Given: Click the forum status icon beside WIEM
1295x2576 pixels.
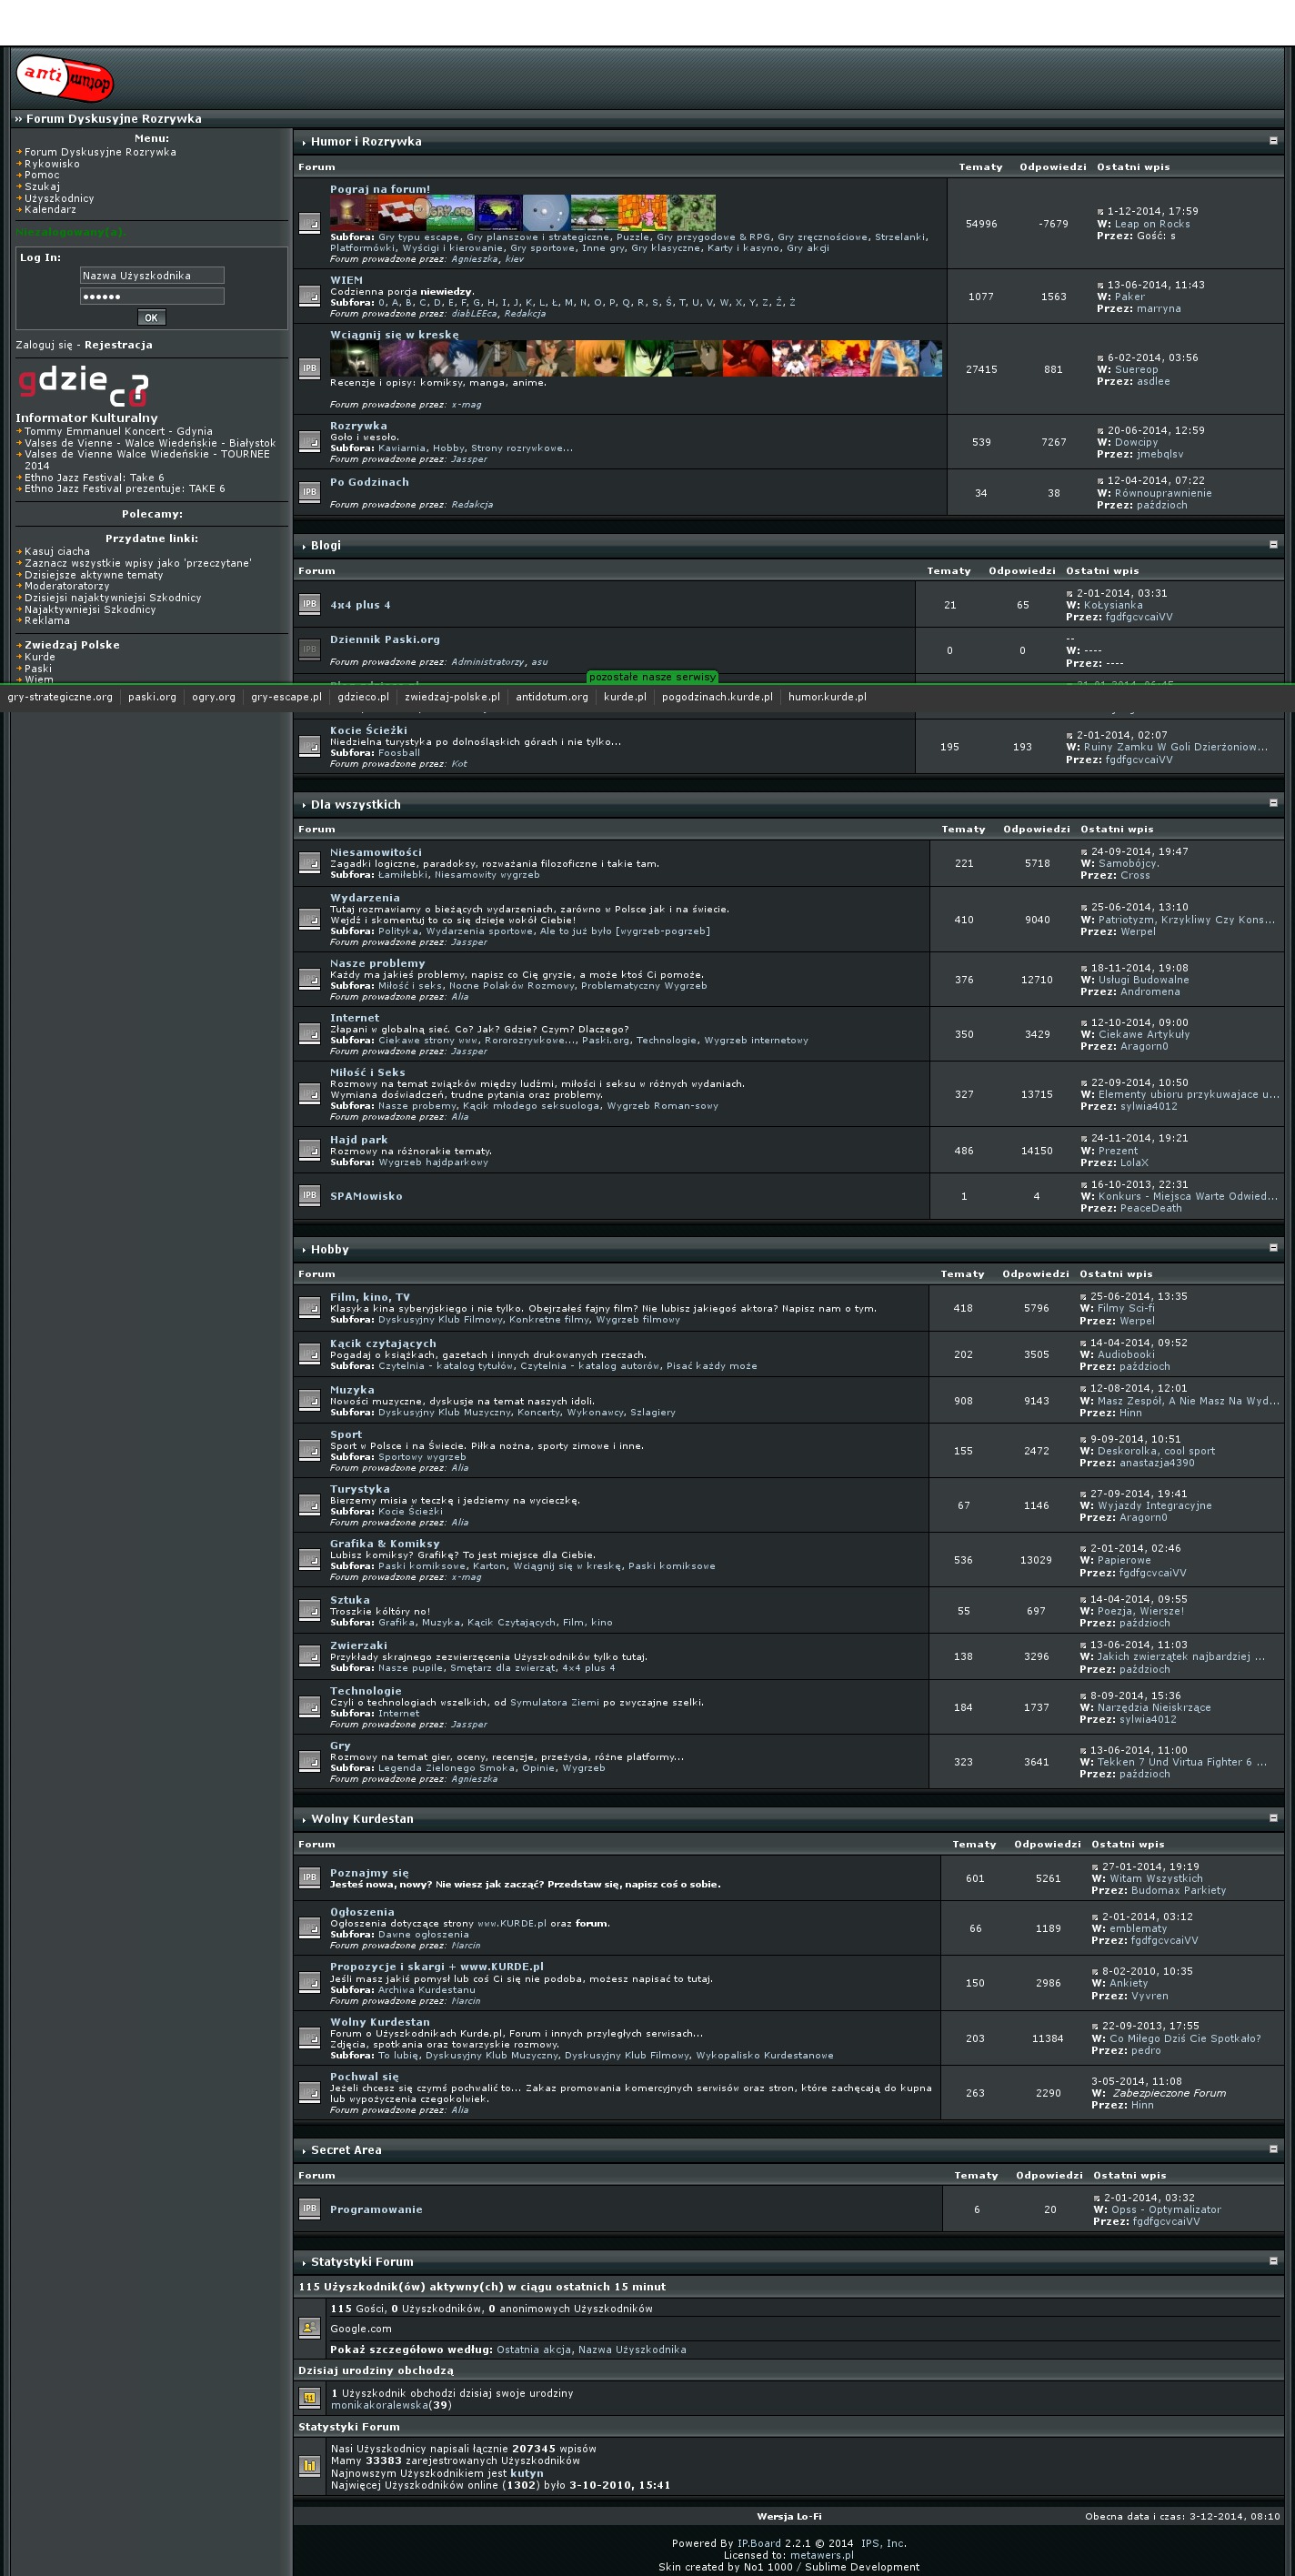Looking at the screenshot, I should point(310,296).
